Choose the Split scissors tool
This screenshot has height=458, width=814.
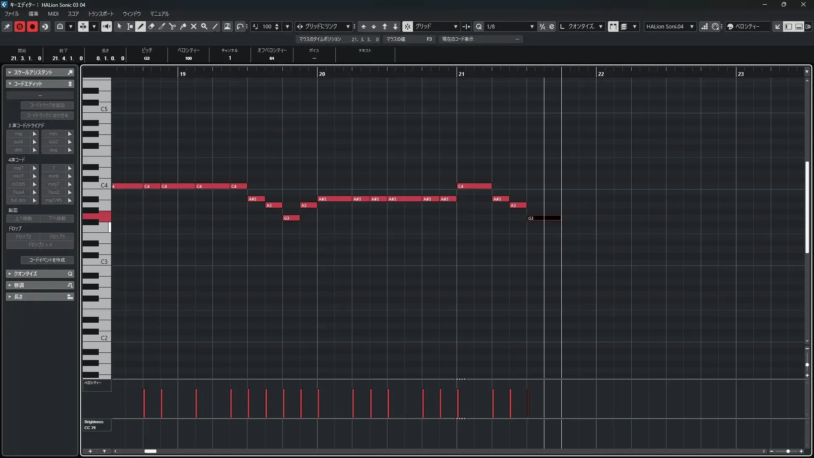pos(173,26)
